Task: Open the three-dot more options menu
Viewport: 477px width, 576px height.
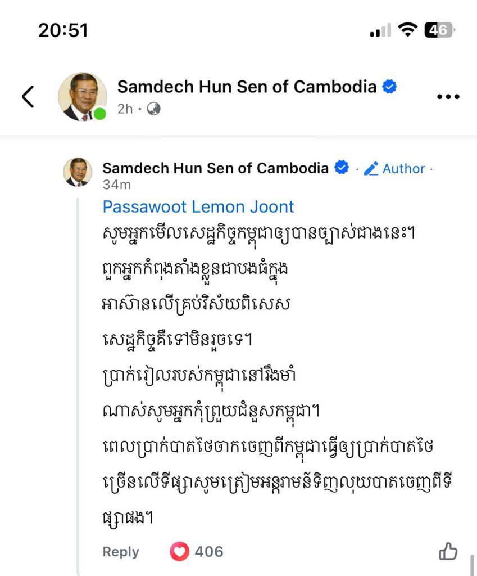Action: click(x=448, y=97)
